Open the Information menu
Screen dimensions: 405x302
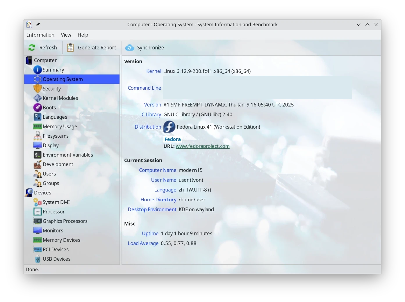(x=41, y=35)
